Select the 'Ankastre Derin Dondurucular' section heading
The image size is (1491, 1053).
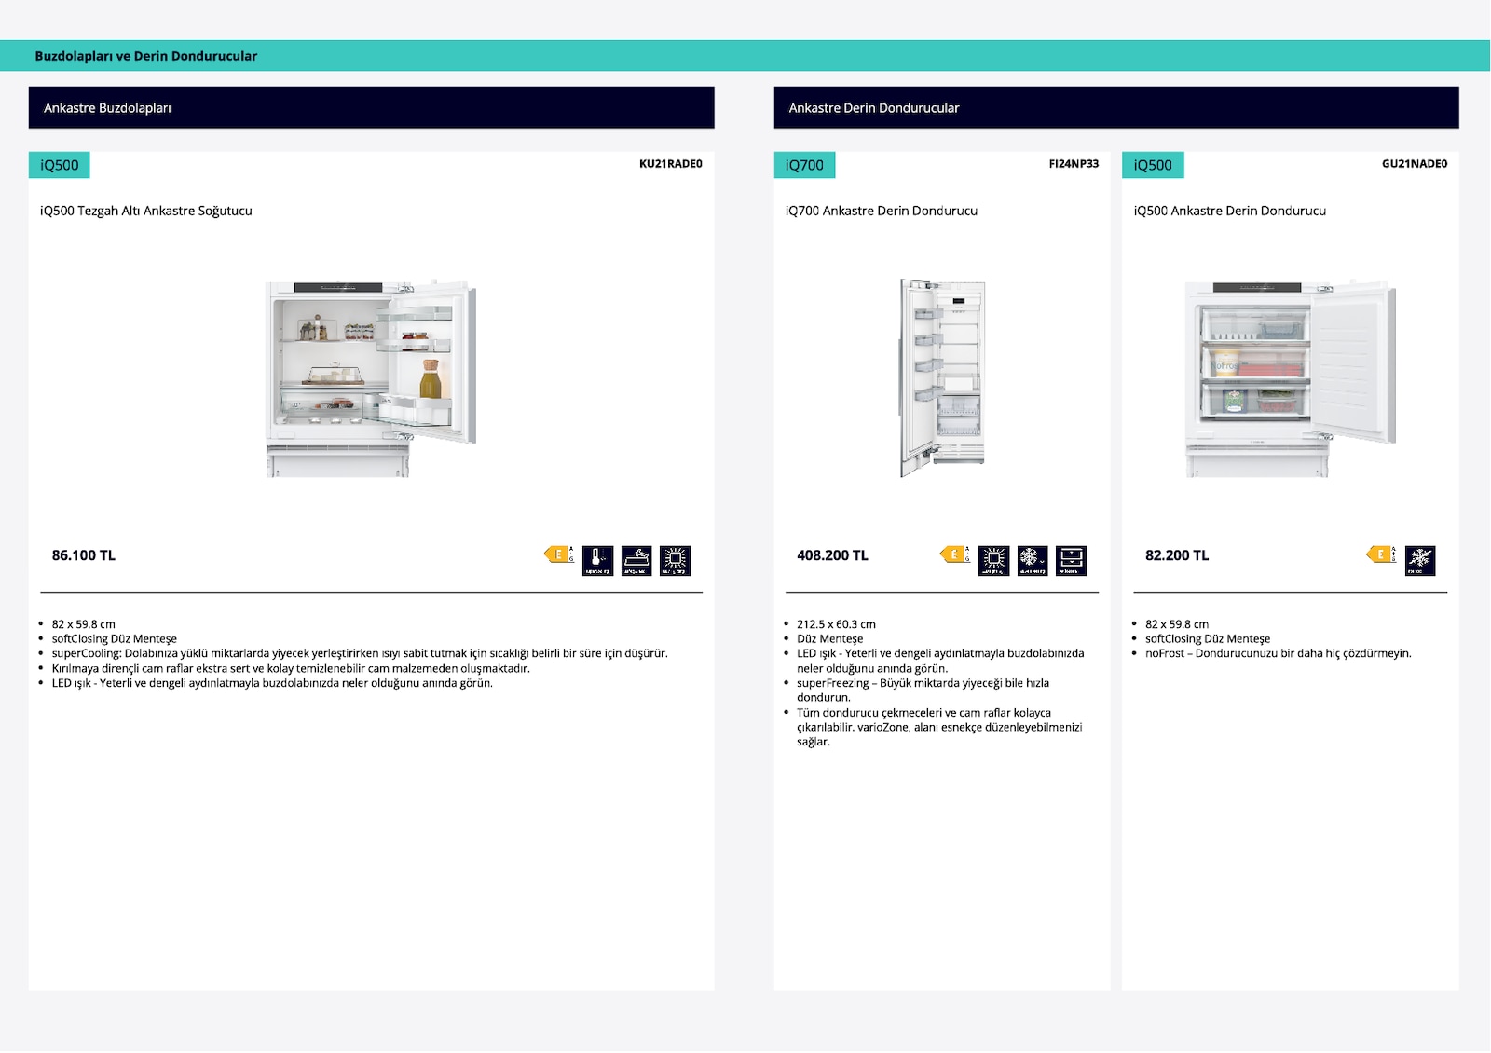874,108
